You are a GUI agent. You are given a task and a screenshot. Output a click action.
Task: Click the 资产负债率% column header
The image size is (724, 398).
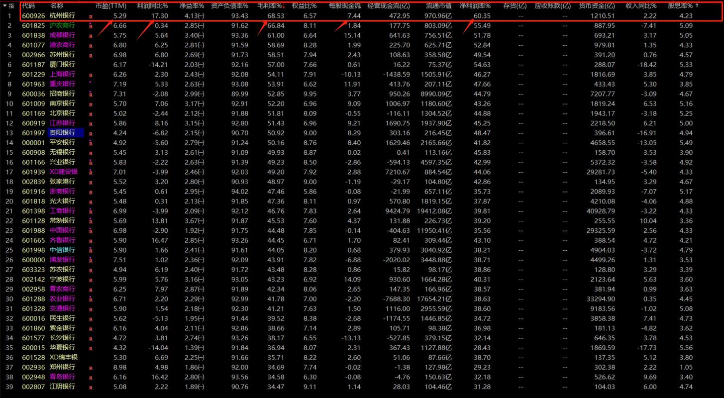(229, 6)
